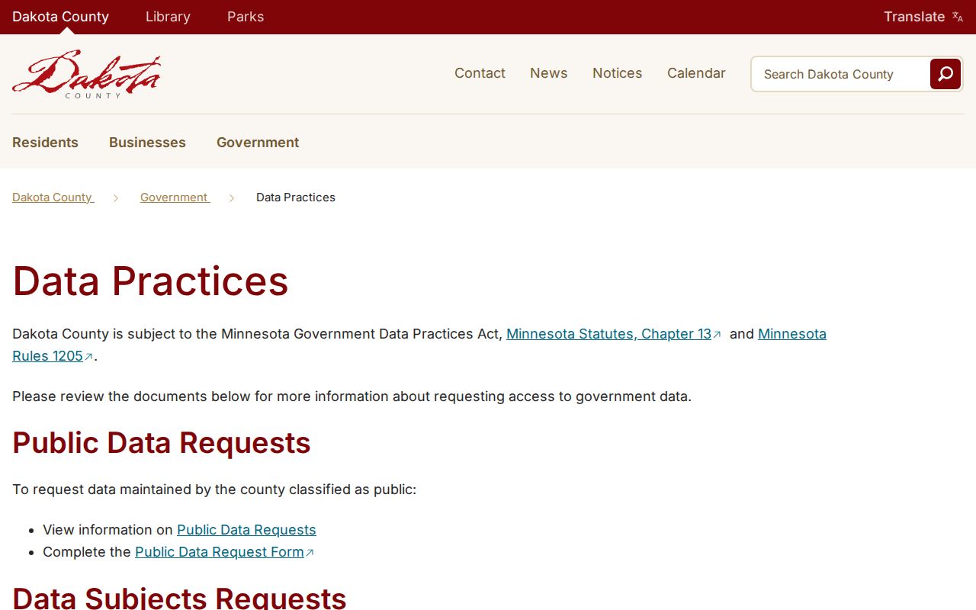Follow the Dakota County breadcrumb link
The image size is (976, 610).
click(53, 197)
